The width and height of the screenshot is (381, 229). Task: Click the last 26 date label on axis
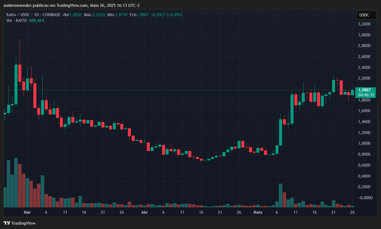[x=352, y=212]
